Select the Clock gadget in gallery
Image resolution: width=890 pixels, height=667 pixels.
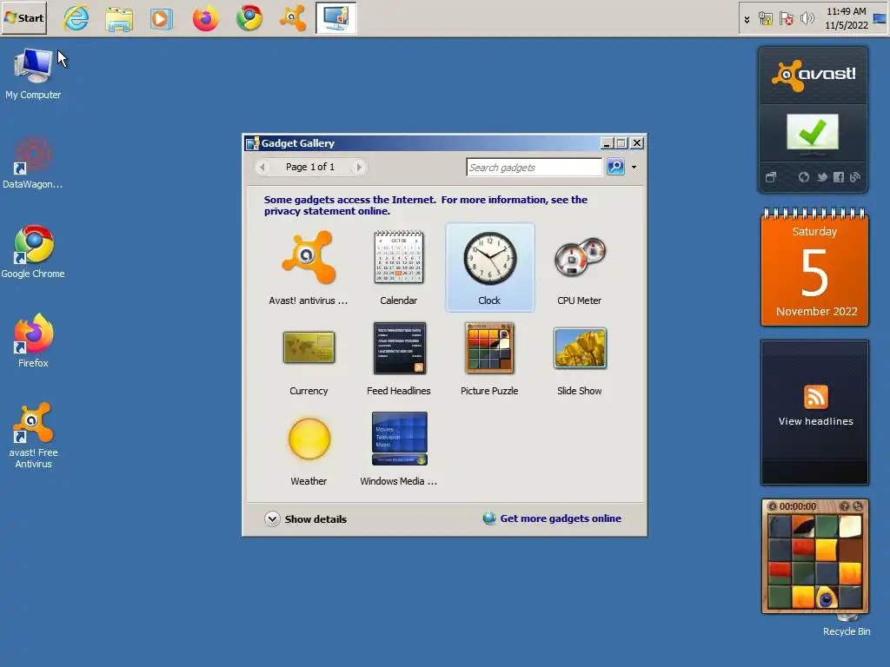point(489,267)
